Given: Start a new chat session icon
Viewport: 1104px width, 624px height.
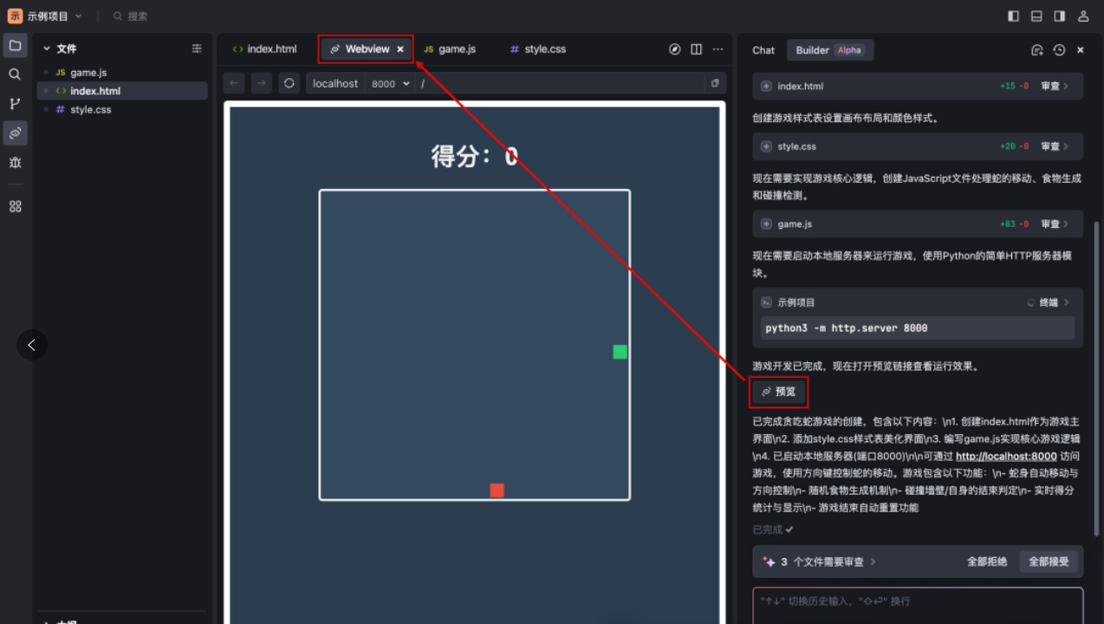Looking at the screenshot, I should coord(1037,50).
